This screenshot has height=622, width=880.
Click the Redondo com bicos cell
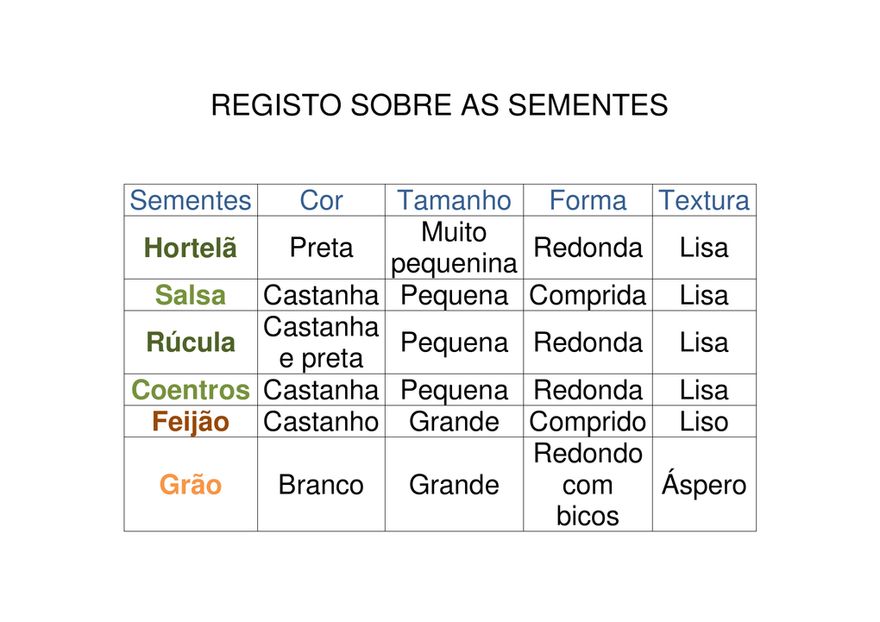point(588,485)
